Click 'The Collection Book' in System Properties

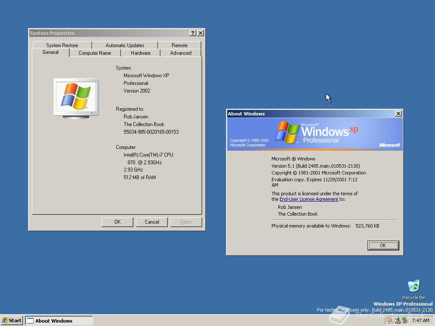tap(144, 124)
